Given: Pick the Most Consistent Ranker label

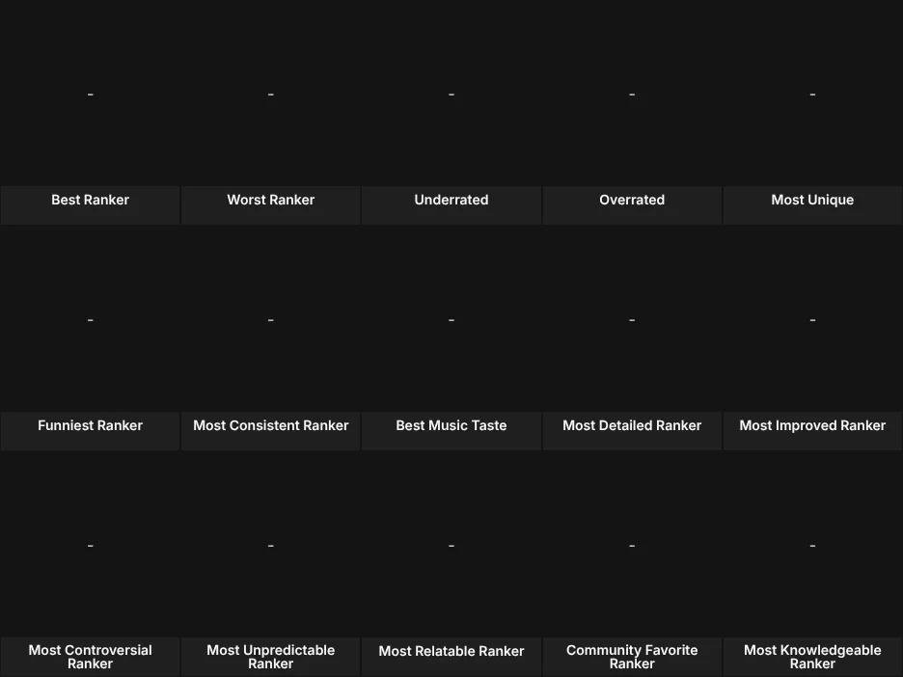Looking at the screenshot, I should (271, 425).
